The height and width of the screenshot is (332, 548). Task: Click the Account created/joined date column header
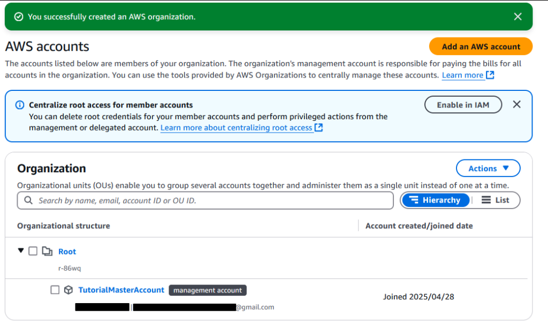point(419,226)
